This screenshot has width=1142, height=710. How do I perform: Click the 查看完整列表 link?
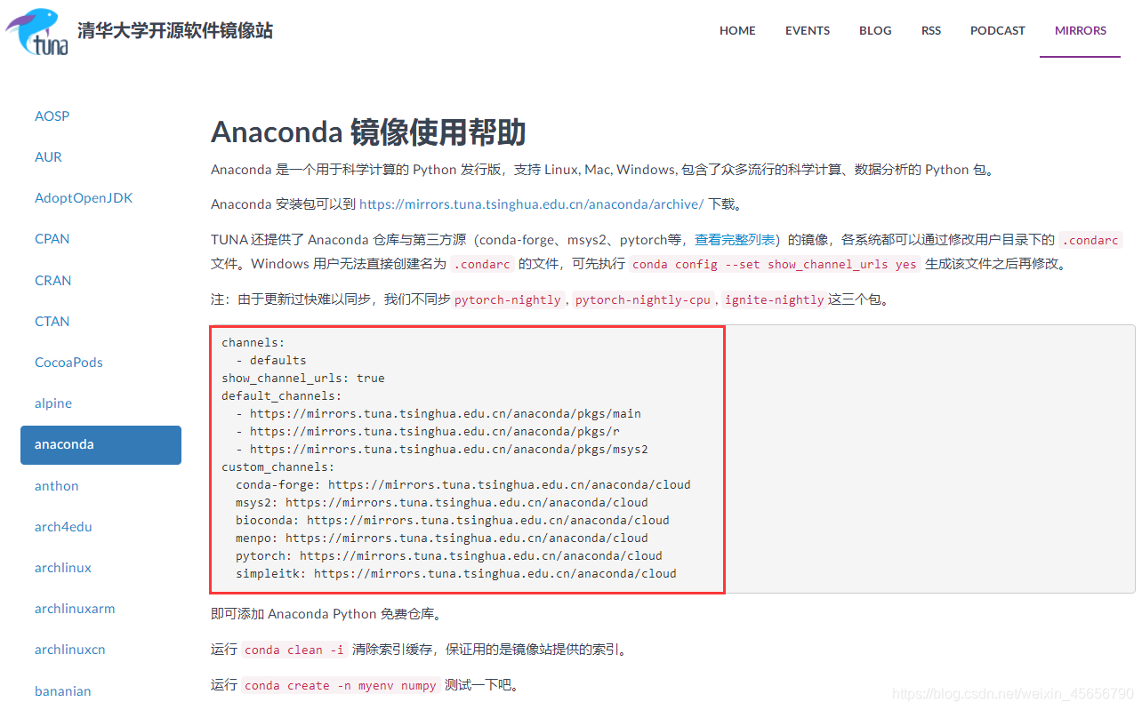coord(736,240)
